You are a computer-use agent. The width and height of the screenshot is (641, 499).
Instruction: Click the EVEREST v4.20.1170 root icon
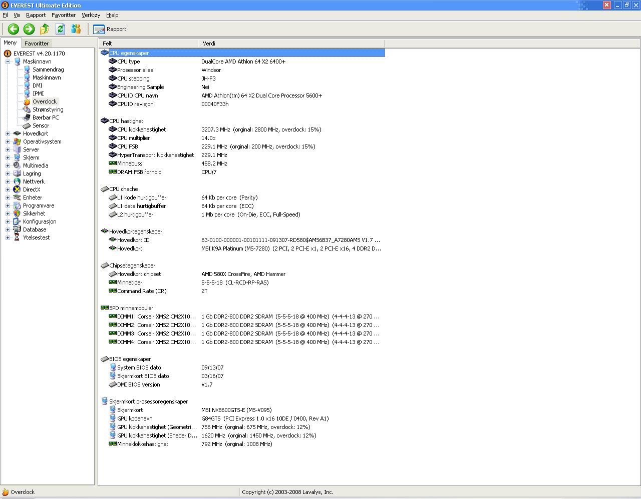[8, 53]
